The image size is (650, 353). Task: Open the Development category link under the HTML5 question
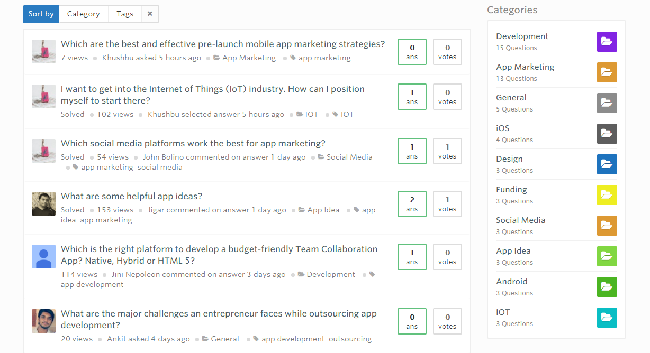click(x=330, y=274)
